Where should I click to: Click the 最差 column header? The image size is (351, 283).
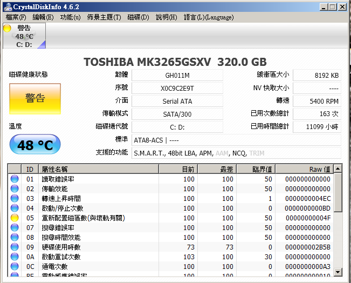pos(217,169)
